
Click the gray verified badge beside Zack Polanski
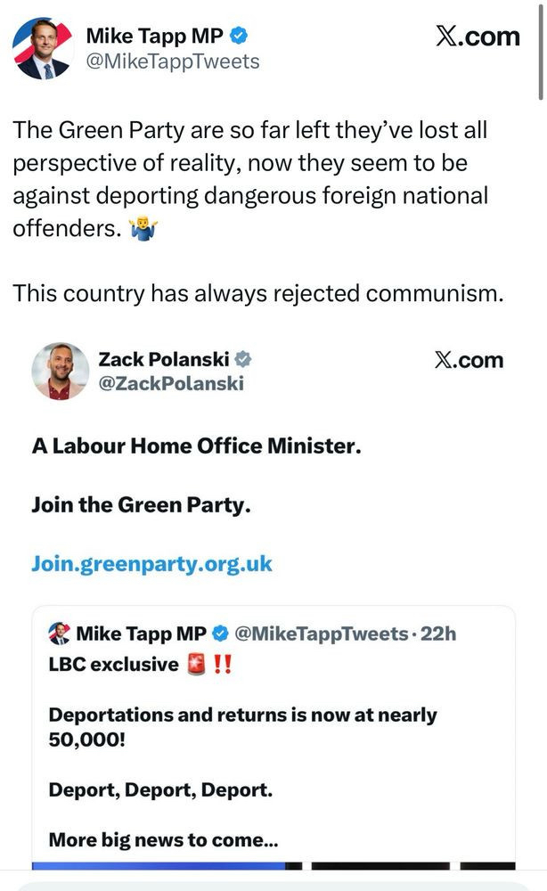(242, 359)
